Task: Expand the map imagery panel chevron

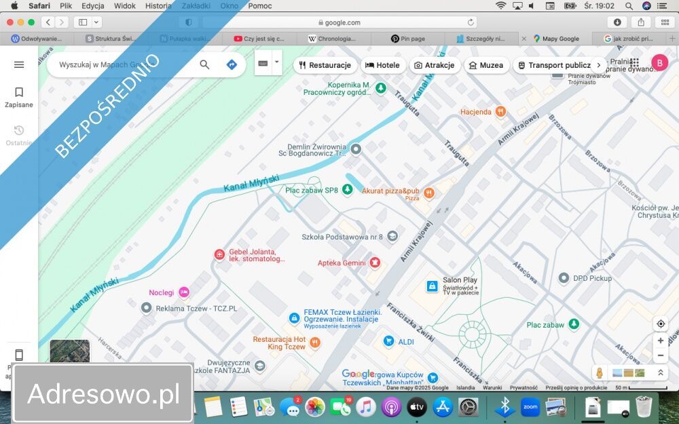Action: tap(661, 372)
